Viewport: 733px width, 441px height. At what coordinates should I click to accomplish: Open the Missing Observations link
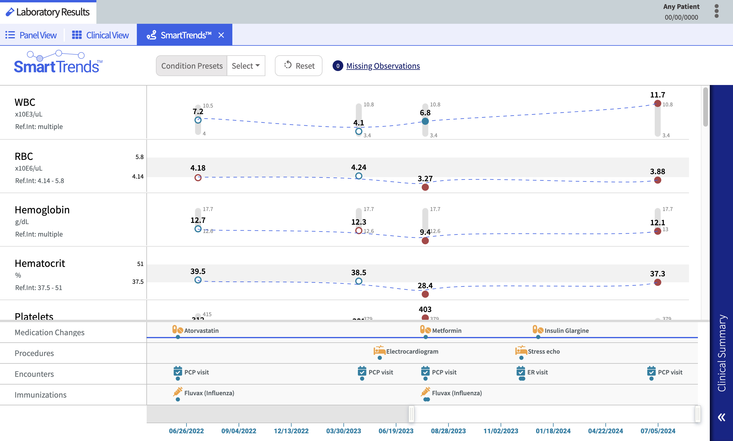[x=383, y=66]
